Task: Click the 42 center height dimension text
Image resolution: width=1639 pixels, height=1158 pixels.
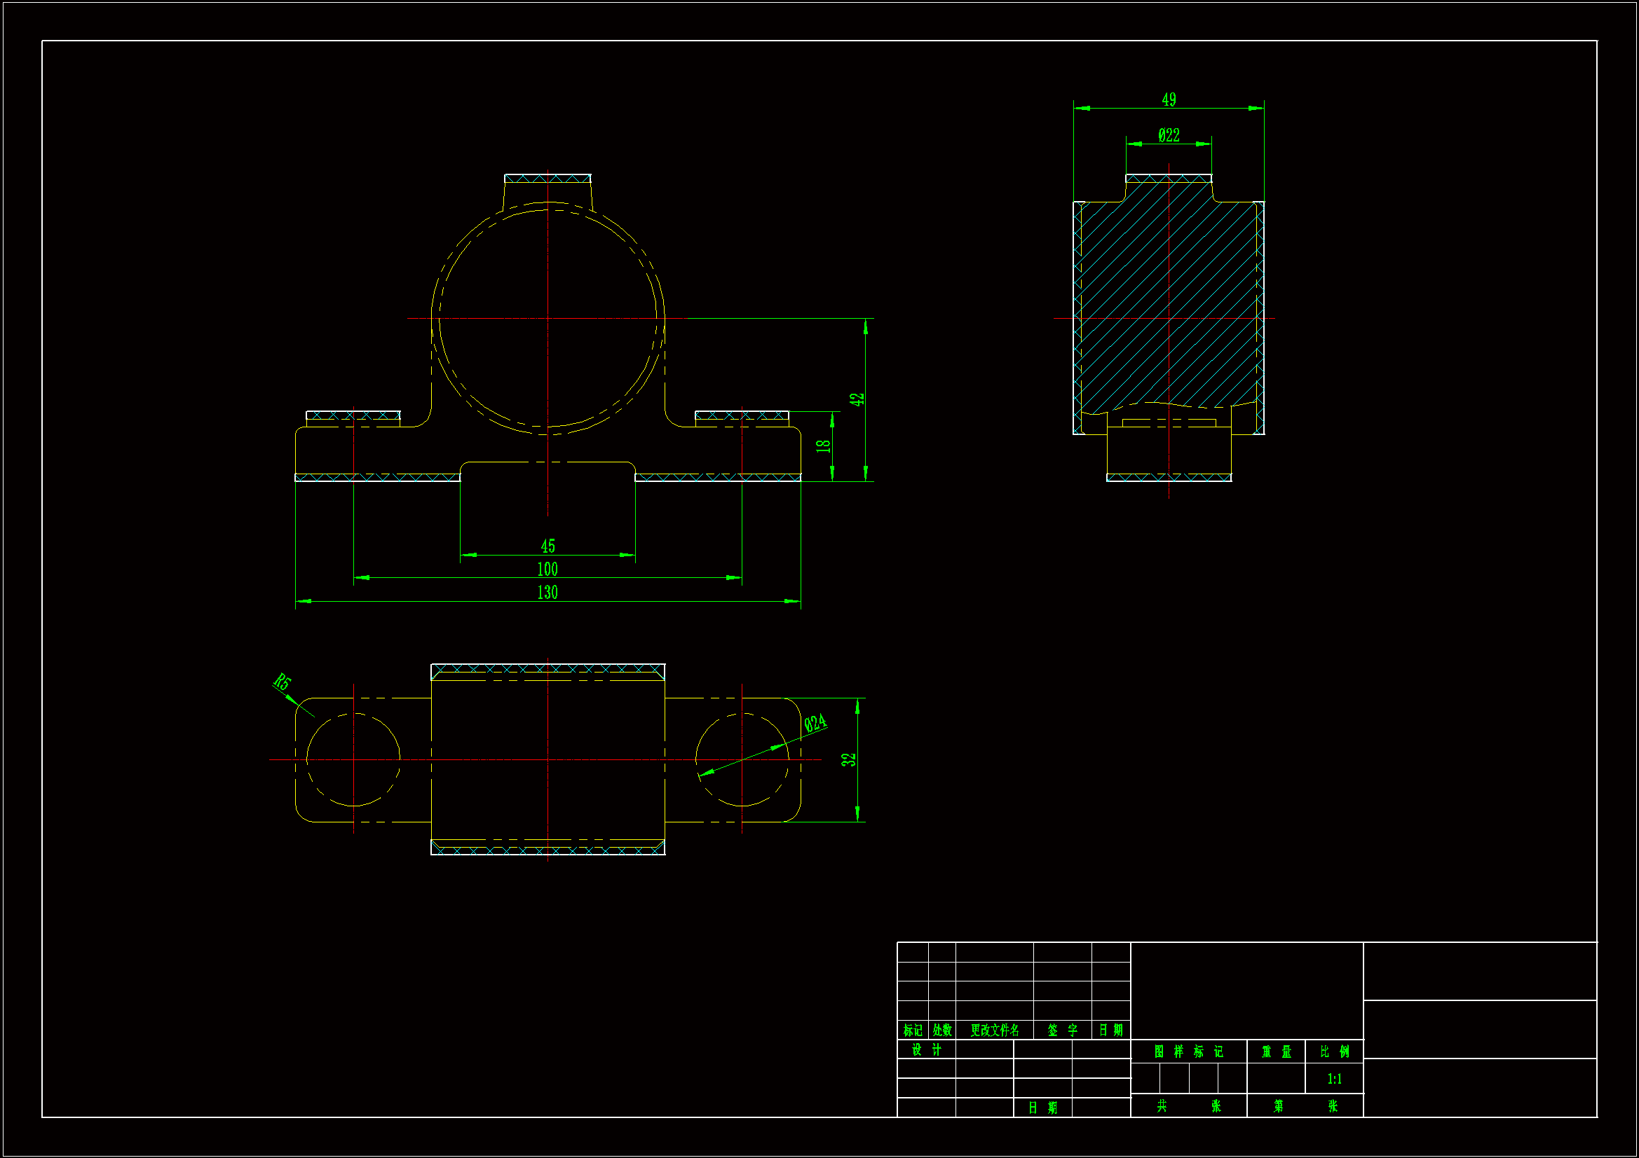Action: (x=857, y=399)
